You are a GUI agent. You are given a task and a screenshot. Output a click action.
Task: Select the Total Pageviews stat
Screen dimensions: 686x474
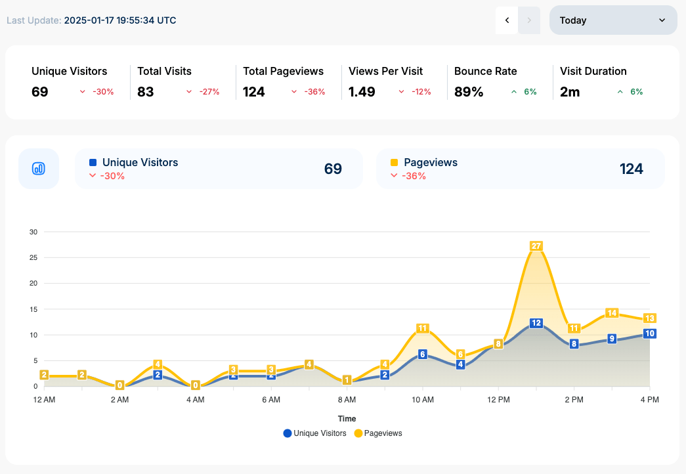284,81
